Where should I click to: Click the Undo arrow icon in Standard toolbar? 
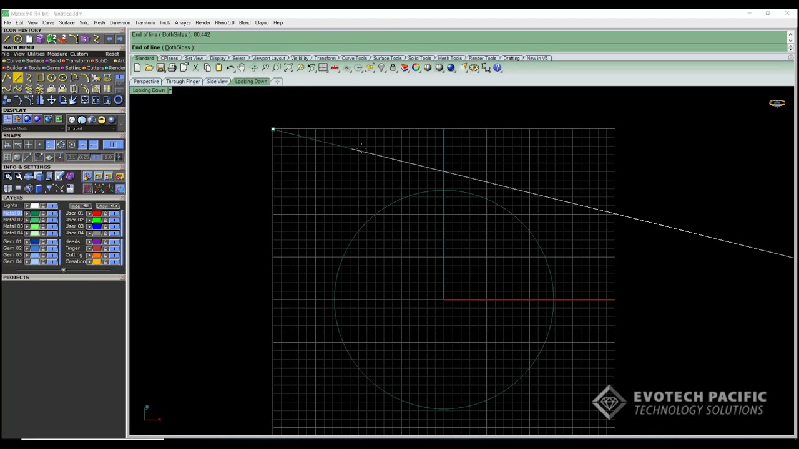[x=230, y=67]
